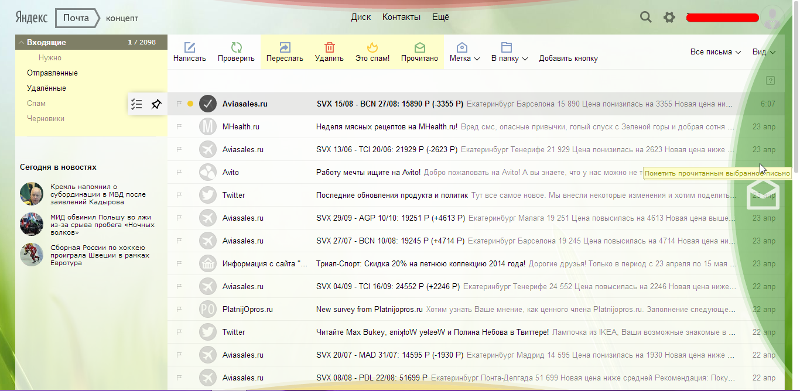Open news about Сборная России по хоккею
This screenshot has height=391, width=800.
100,255
